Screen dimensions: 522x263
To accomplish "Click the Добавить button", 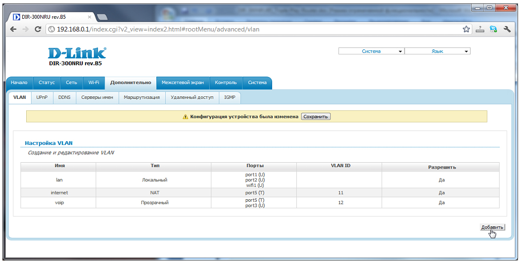I will tap(492, 227).
